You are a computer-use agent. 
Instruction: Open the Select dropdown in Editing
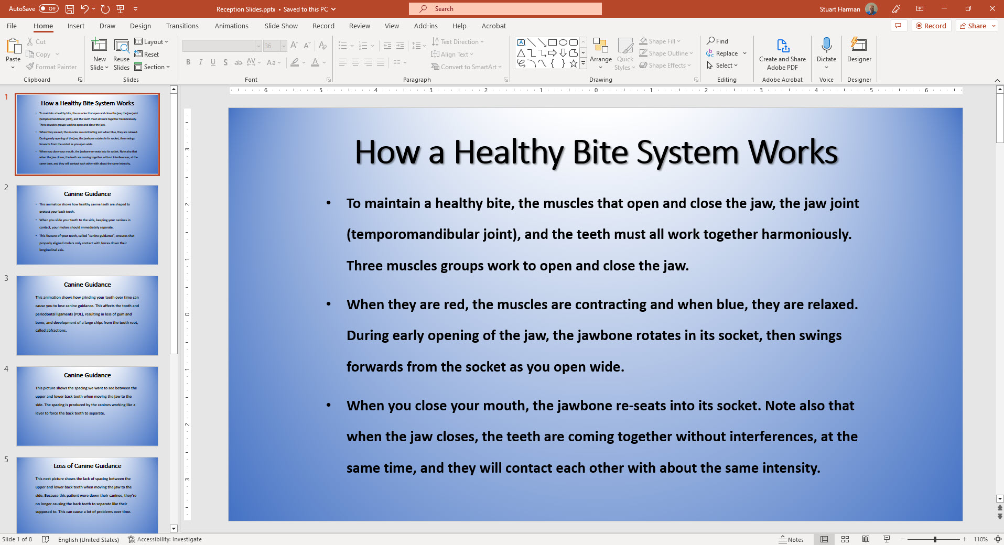pos(722,66)
